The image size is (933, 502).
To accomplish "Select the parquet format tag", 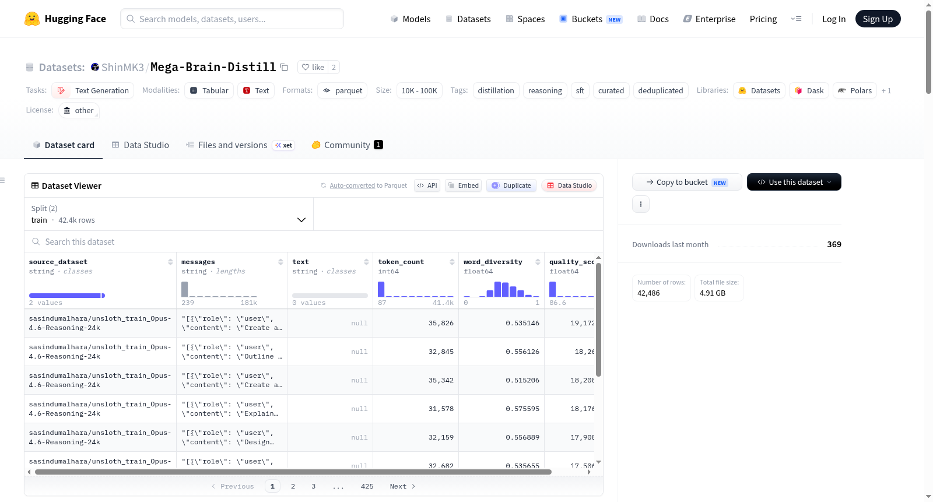I will [342, 90].
